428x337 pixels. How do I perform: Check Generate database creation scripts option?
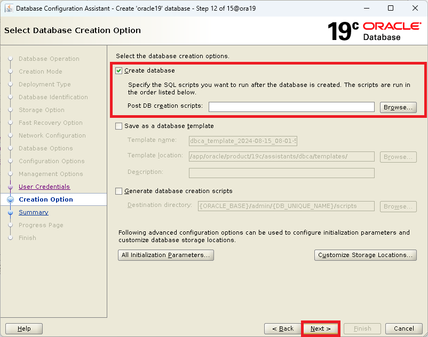pos(118,191)
